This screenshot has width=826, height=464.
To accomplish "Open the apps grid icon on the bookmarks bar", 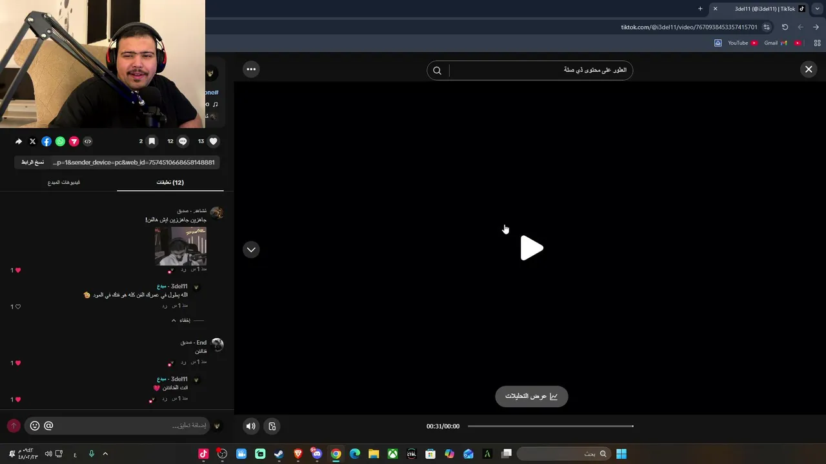I will tap(817, 43).
